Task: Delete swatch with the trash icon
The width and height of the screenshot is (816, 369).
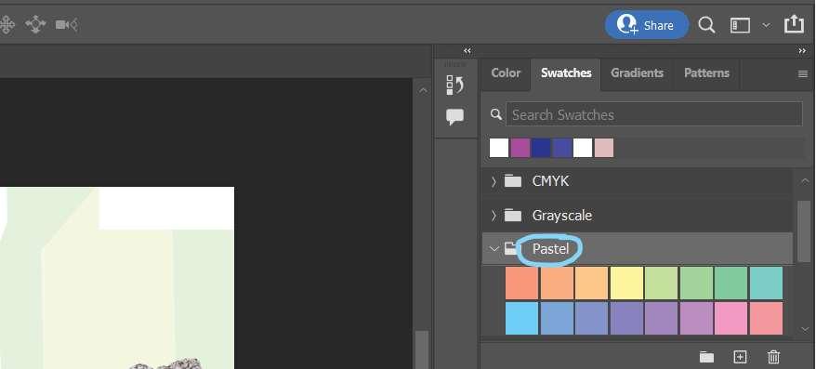Action: [x=774, y=357]
